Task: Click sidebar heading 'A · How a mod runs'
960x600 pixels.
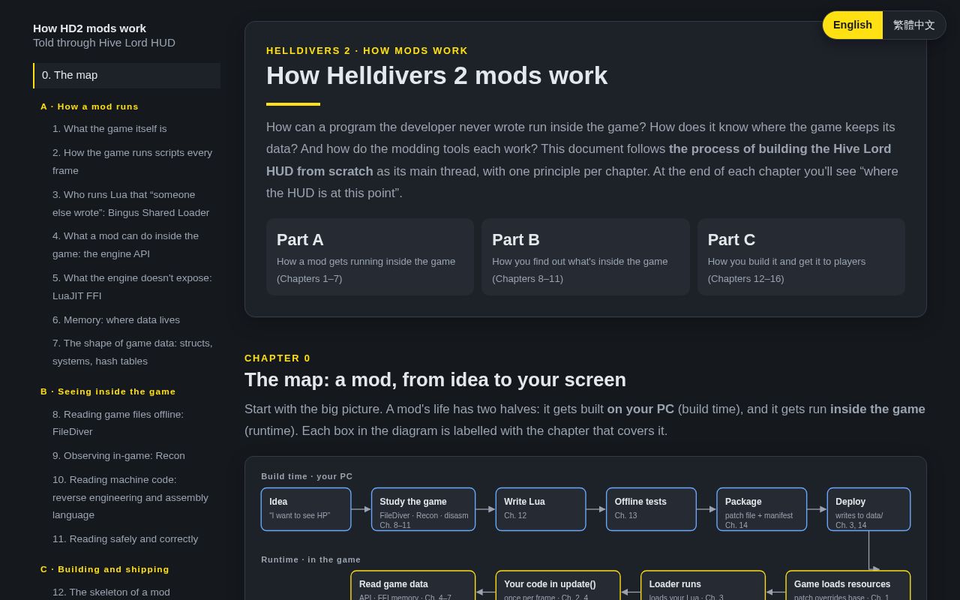Action: pyautogui.click(x=89, y=106)
